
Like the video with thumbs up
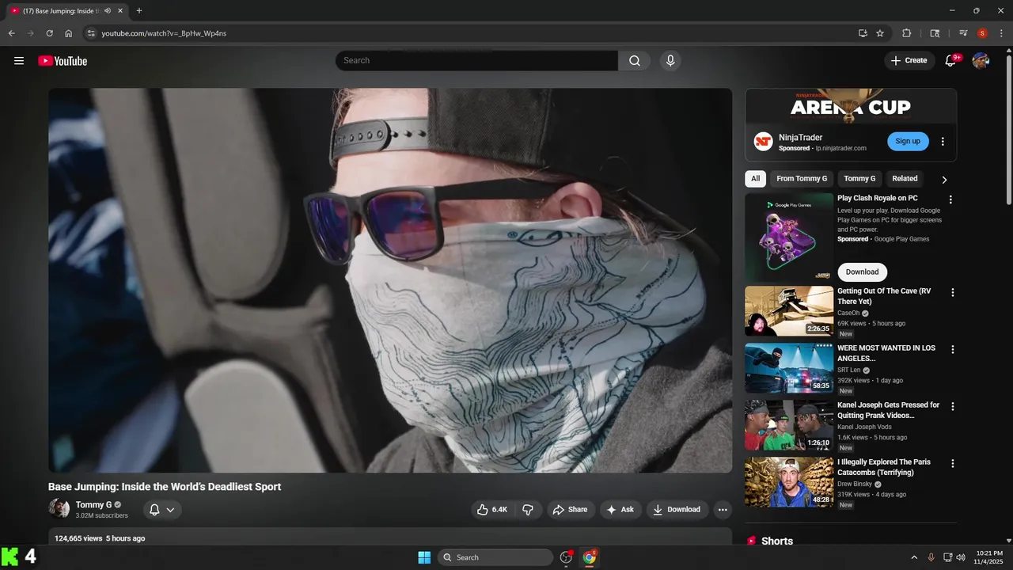pyautogui.click(x=492, y=510)
